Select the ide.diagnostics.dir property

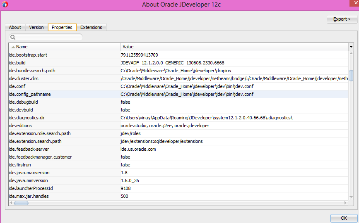coord(27,118)
